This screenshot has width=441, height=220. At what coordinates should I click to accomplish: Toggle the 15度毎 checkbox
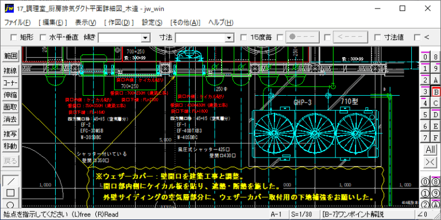click(244, 37)
